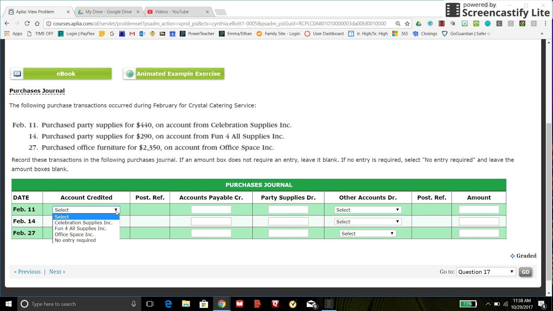The width and height of the screenshot is (553, 311).
Task: Open the Outlook bookmark icon
Action: [x=142, y=34]
